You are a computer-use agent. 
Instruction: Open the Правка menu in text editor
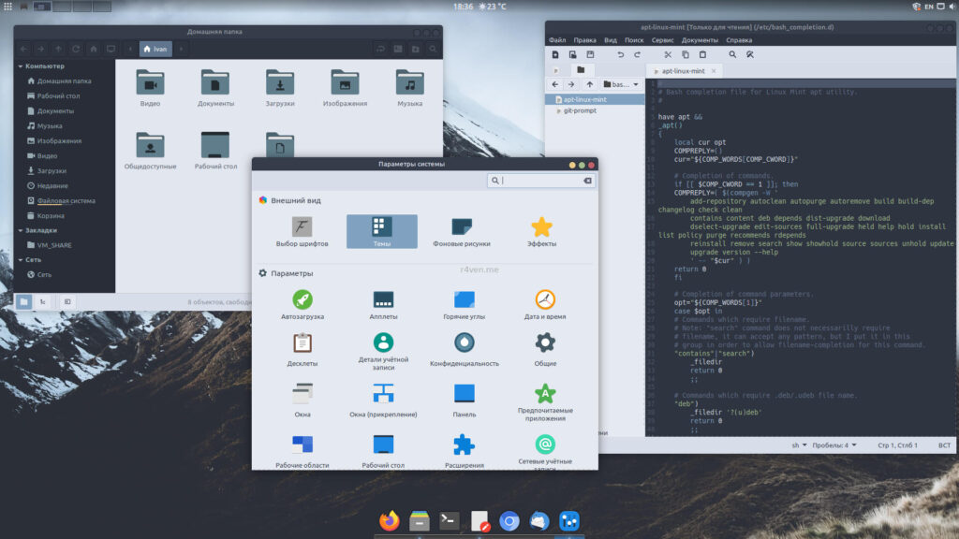(x=584, y=40)
